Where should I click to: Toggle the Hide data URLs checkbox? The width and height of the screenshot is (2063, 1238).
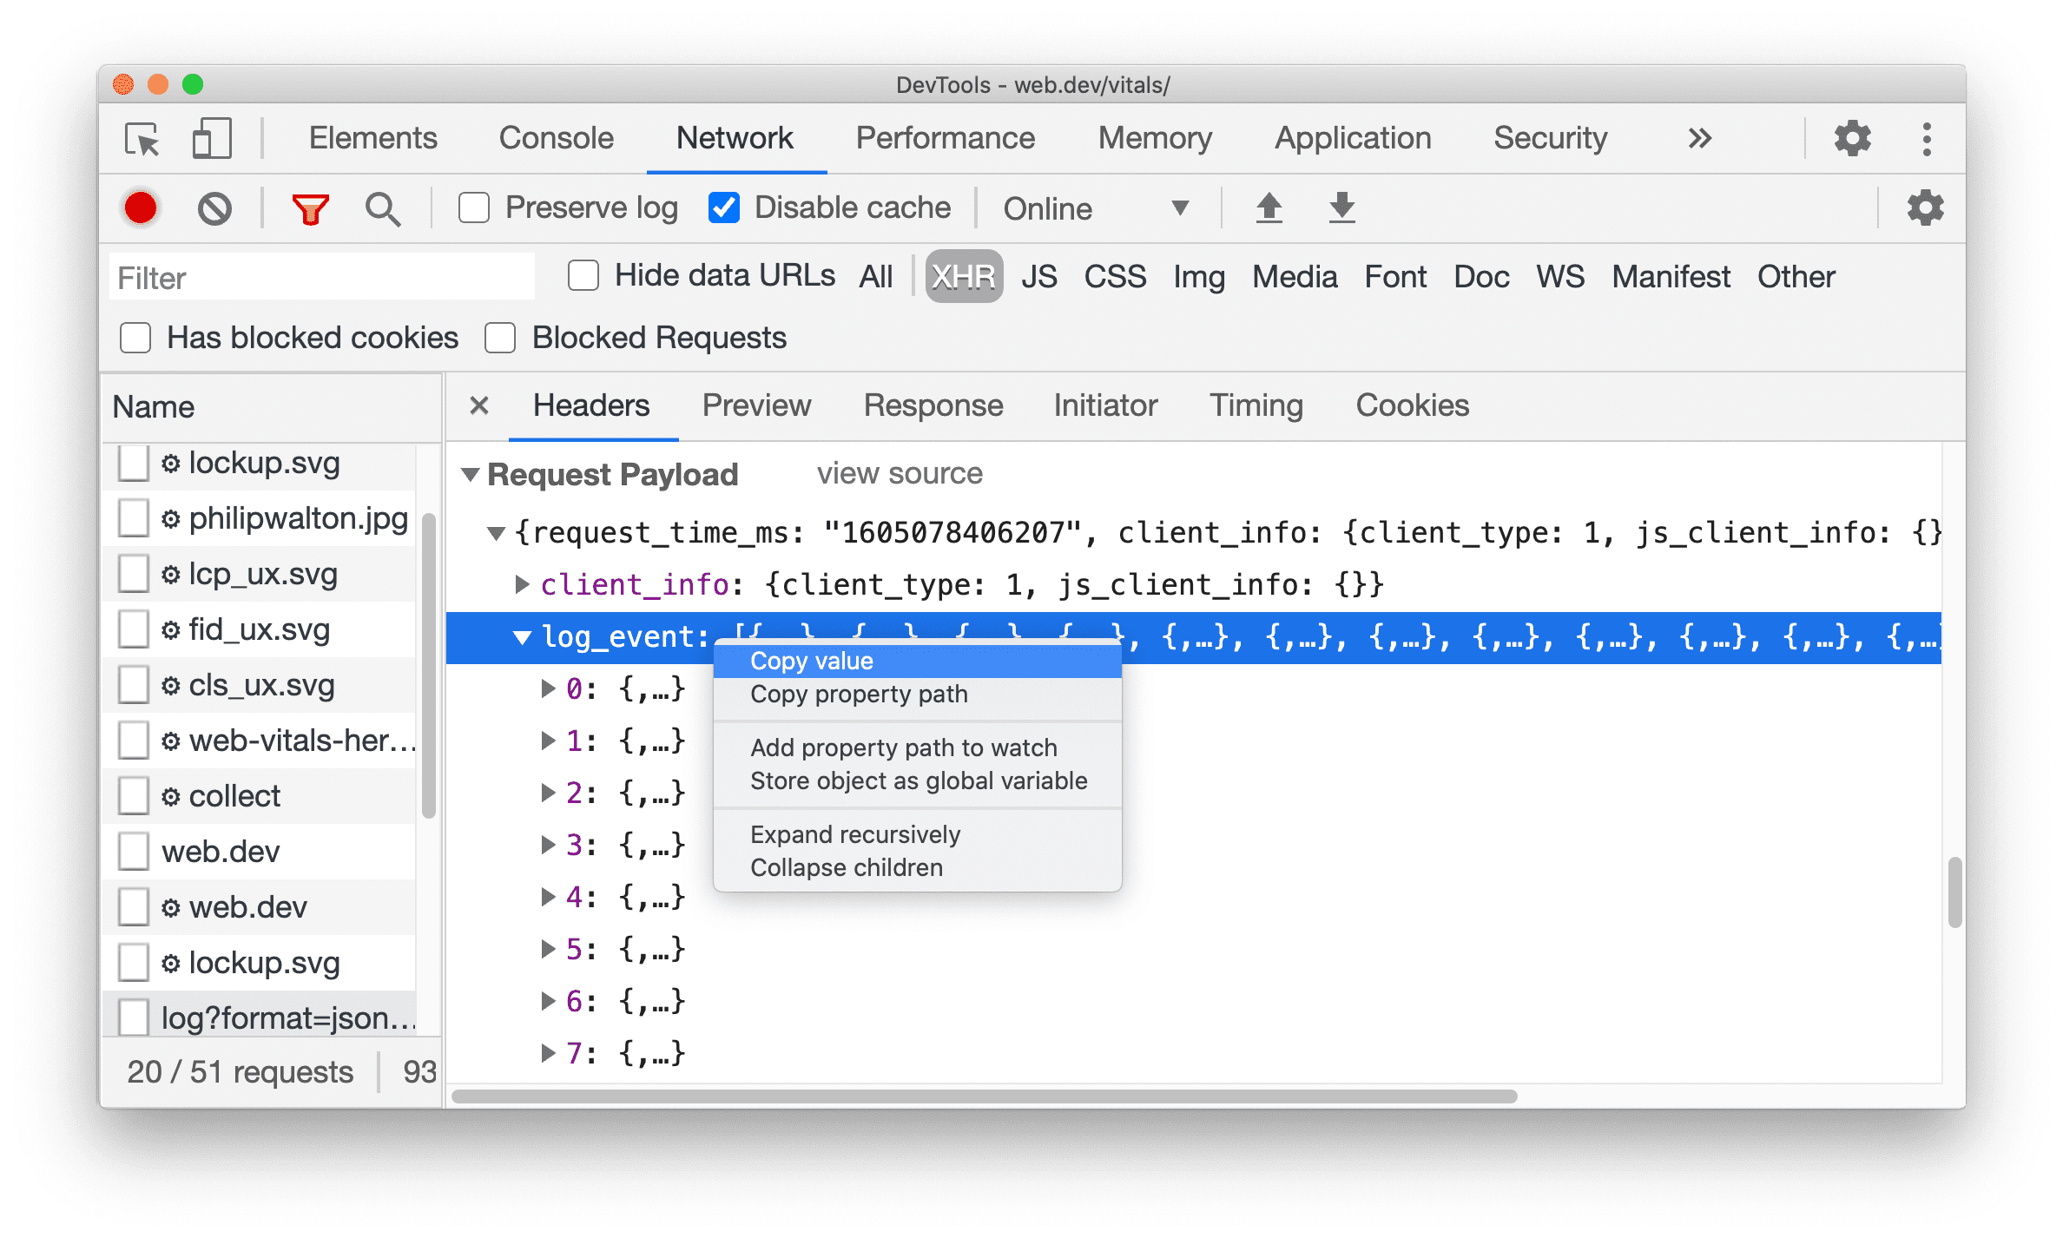click(579, 279)
